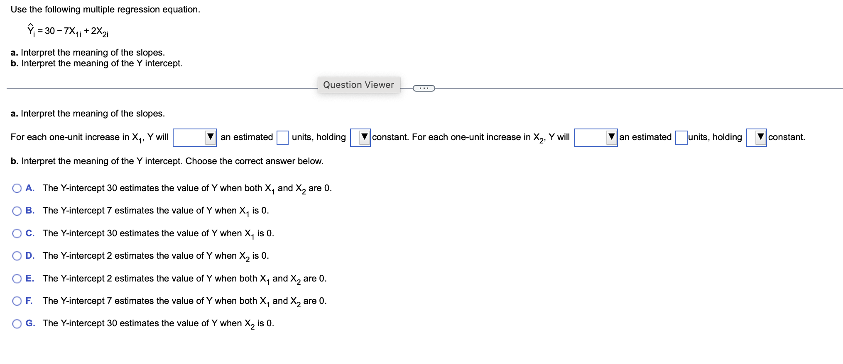Screen dimensions: 843x364
Task: Select answer choice A
Action: [x=17, y=188]
